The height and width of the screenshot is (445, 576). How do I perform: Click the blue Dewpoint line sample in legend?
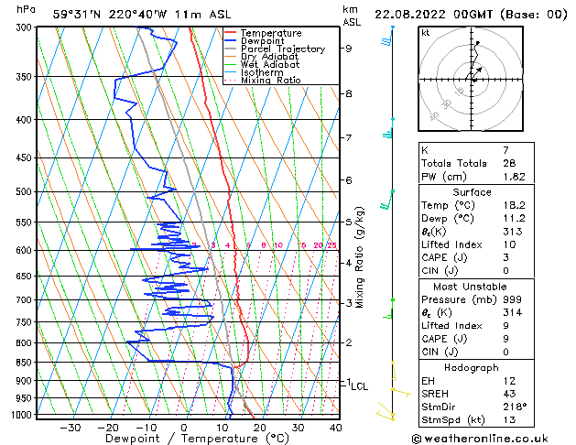tap(231, 41)
